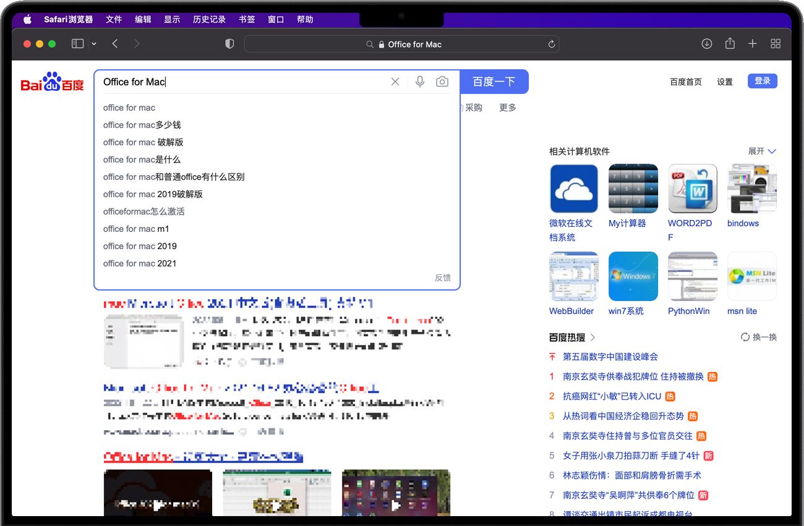Open the 百度热搜 heading link

tap(572, 337)
